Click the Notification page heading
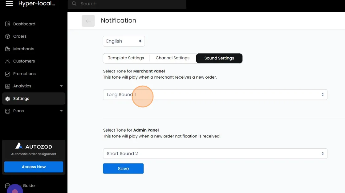The width and height of the screenshot is (345, 193). point(118,20)
